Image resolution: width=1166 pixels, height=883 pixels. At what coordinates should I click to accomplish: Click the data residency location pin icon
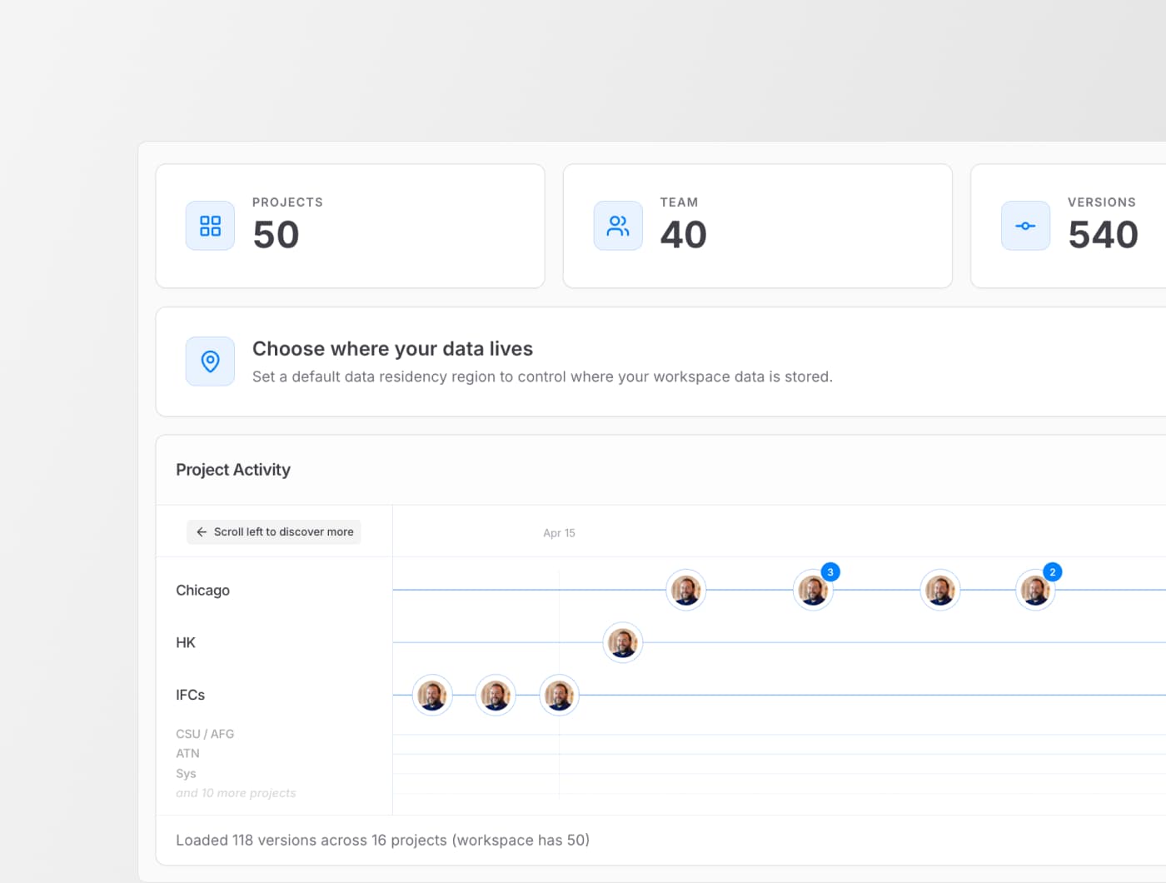pyautogui.click(x=209, y=361)
